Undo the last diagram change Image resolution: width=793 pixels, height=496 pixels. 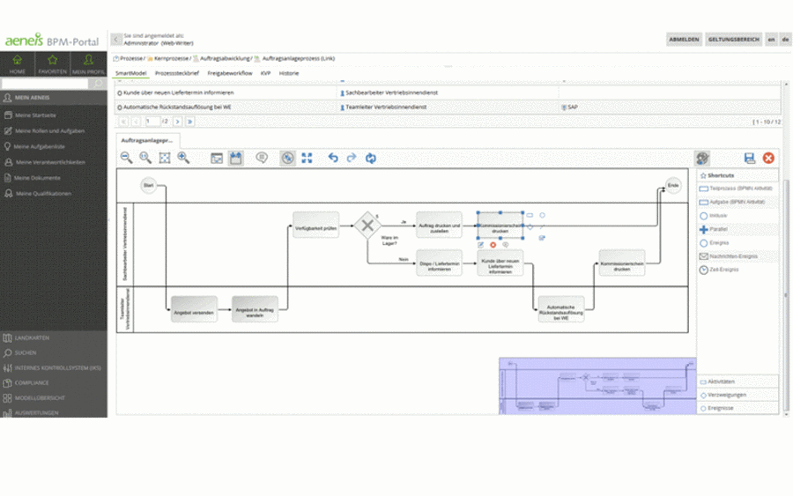click(x=333, y=158)
